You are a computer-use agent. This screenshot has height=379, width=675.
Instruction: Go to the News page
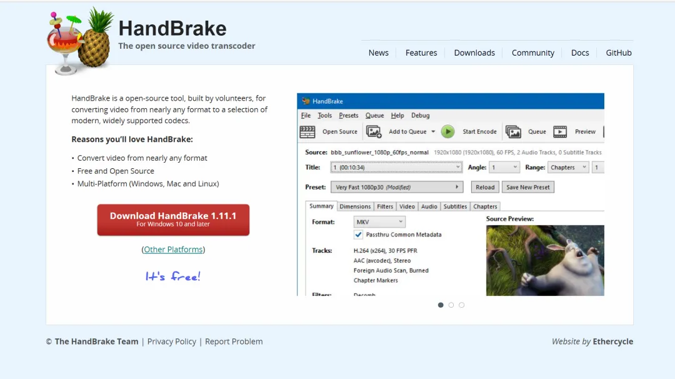click(x=378, y=53)
